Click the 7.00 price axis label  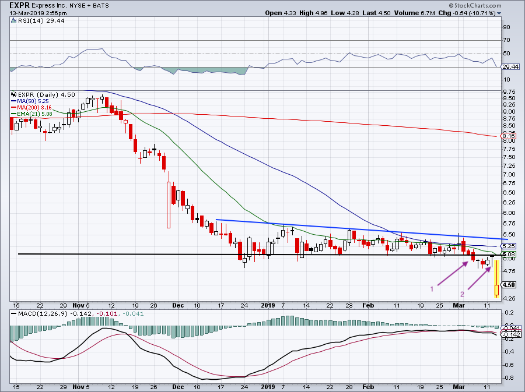(x=509, y=174)
